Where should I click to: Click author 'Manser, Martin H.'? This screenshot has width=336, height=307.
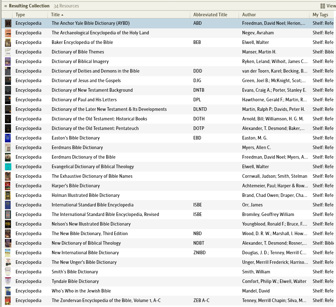tap(259, 52)
